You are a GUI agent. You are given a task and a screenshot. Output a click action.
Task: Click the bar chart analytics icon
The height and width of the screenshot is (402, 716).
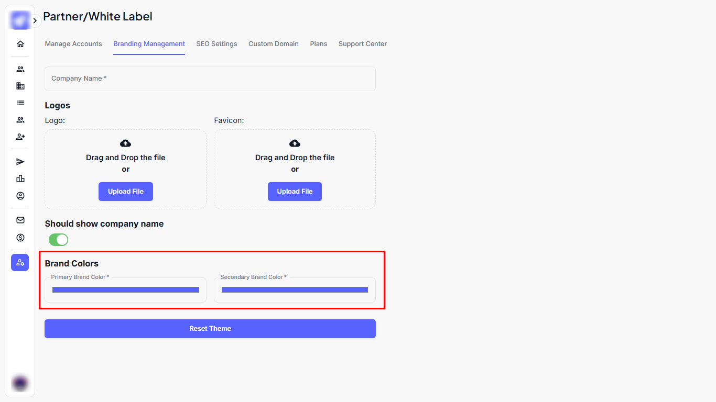pos(20,178)
